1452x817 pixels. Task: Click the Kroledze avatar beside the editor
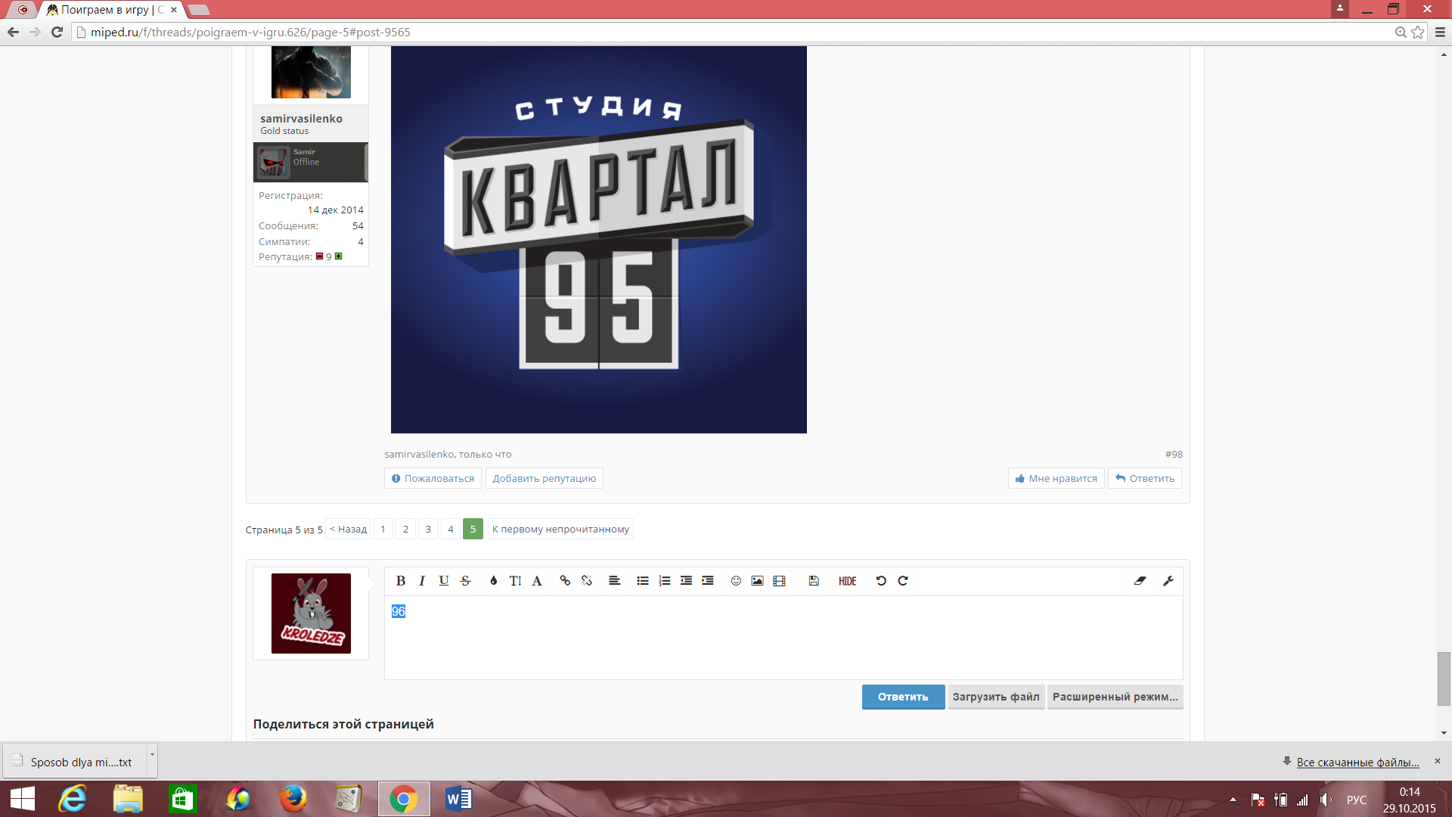pos(311,614)
